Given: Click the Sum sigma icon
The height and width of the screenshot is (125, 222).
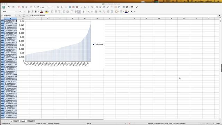Looking at the screenshot, I should 24,15.
